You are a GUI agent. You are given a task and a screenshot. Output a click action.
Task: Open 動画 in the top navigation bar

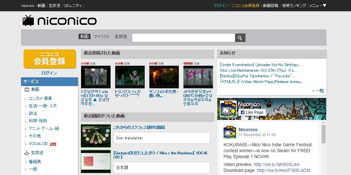(x=41, y=6)
